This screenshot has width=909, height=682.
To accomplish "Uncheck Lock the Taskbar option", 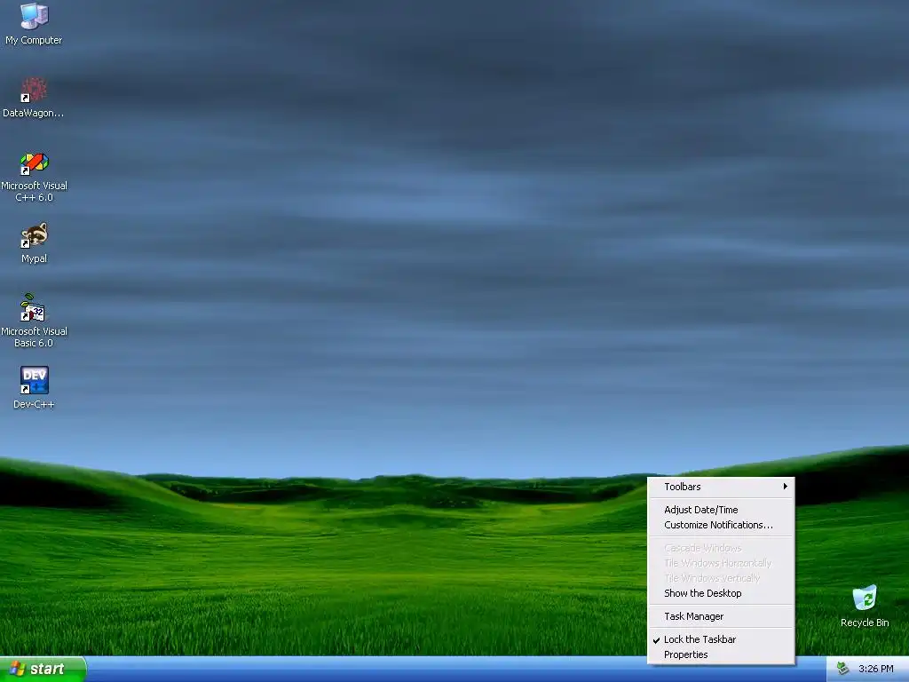I will point(721,639).
